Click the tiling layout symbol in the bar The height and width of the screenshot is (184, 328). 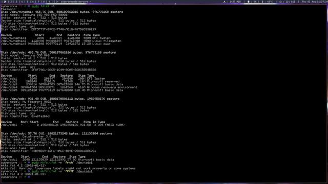(56, 2)
